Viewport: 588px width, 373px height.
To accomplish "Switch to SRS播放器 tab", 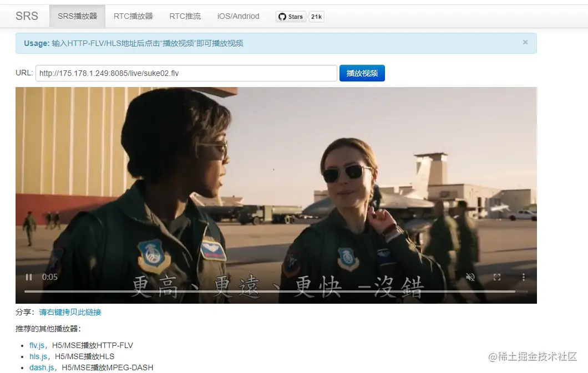I will pos(77,16).
